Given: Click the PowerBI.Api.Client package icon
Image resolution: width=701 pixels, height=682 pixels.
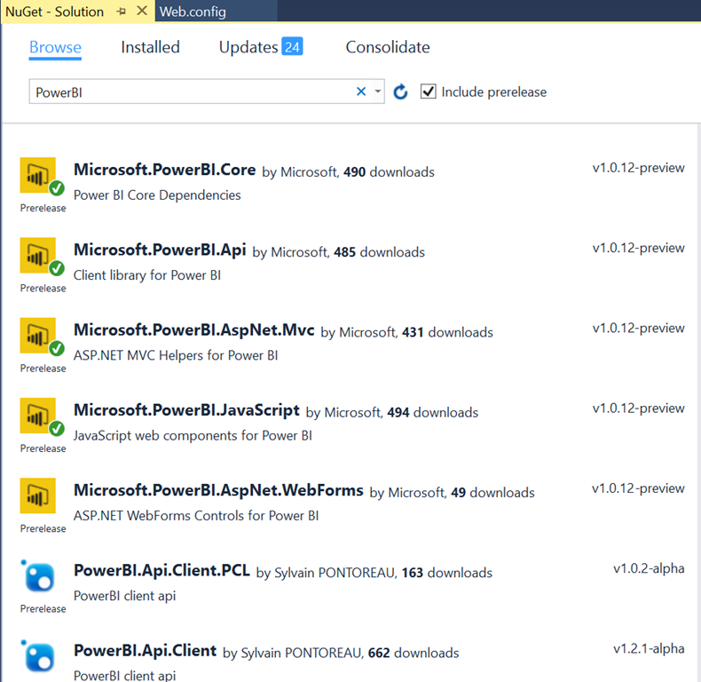Looking at the screenshot, I should 38,656.
